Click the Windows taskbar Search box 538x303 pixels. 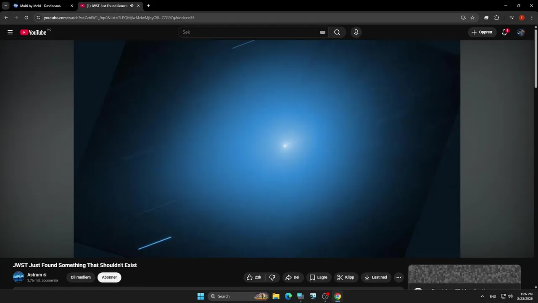click(x=238, y=296)
